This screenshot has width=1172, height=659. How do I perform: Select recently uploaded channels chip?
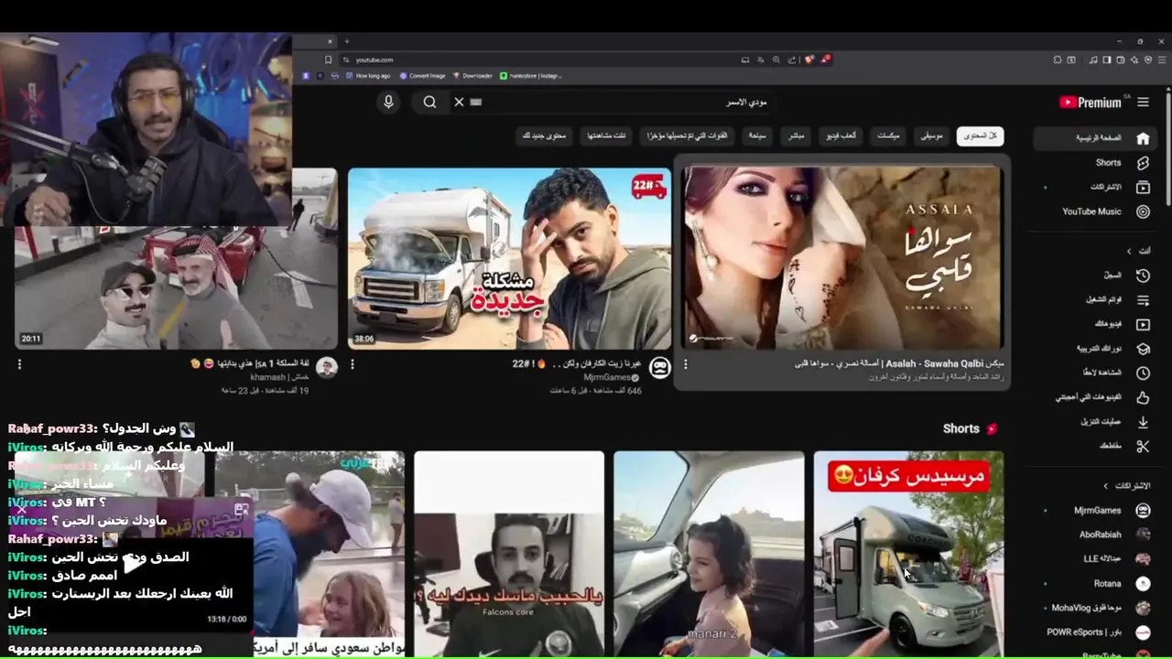(687, 135)
